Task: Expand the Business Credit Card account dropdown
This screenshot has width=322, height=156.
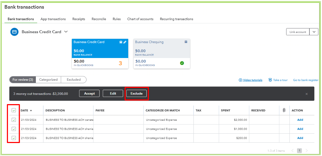Action: (66, 32)
